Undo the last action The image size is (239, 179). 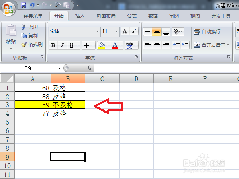pyautogui.click(x=32, y=5)
